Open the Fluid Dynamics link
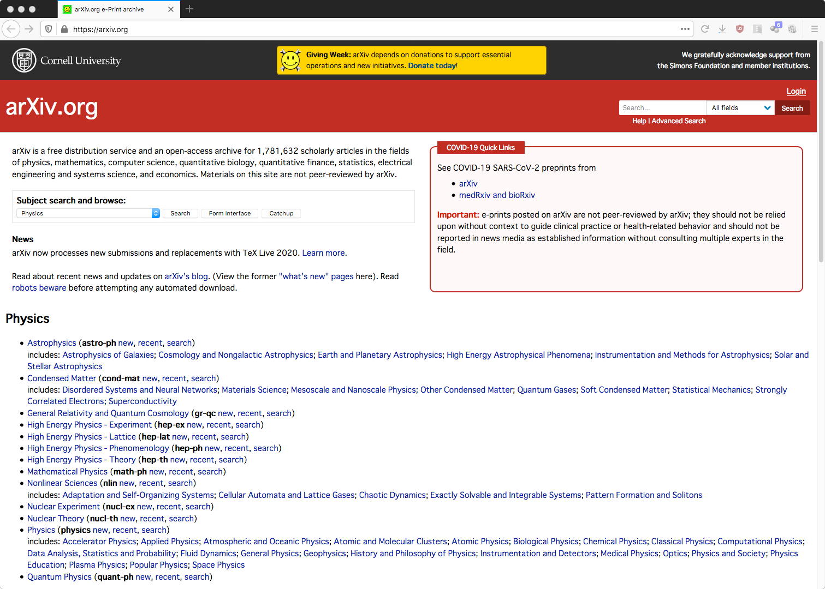825x589 pixels. coord(208,554)
